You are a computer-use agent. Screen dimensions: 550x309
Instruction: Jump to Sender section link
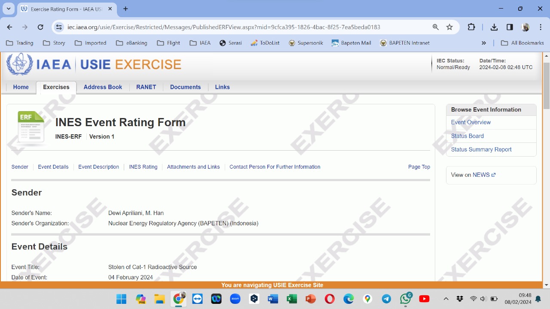(20, 167)
